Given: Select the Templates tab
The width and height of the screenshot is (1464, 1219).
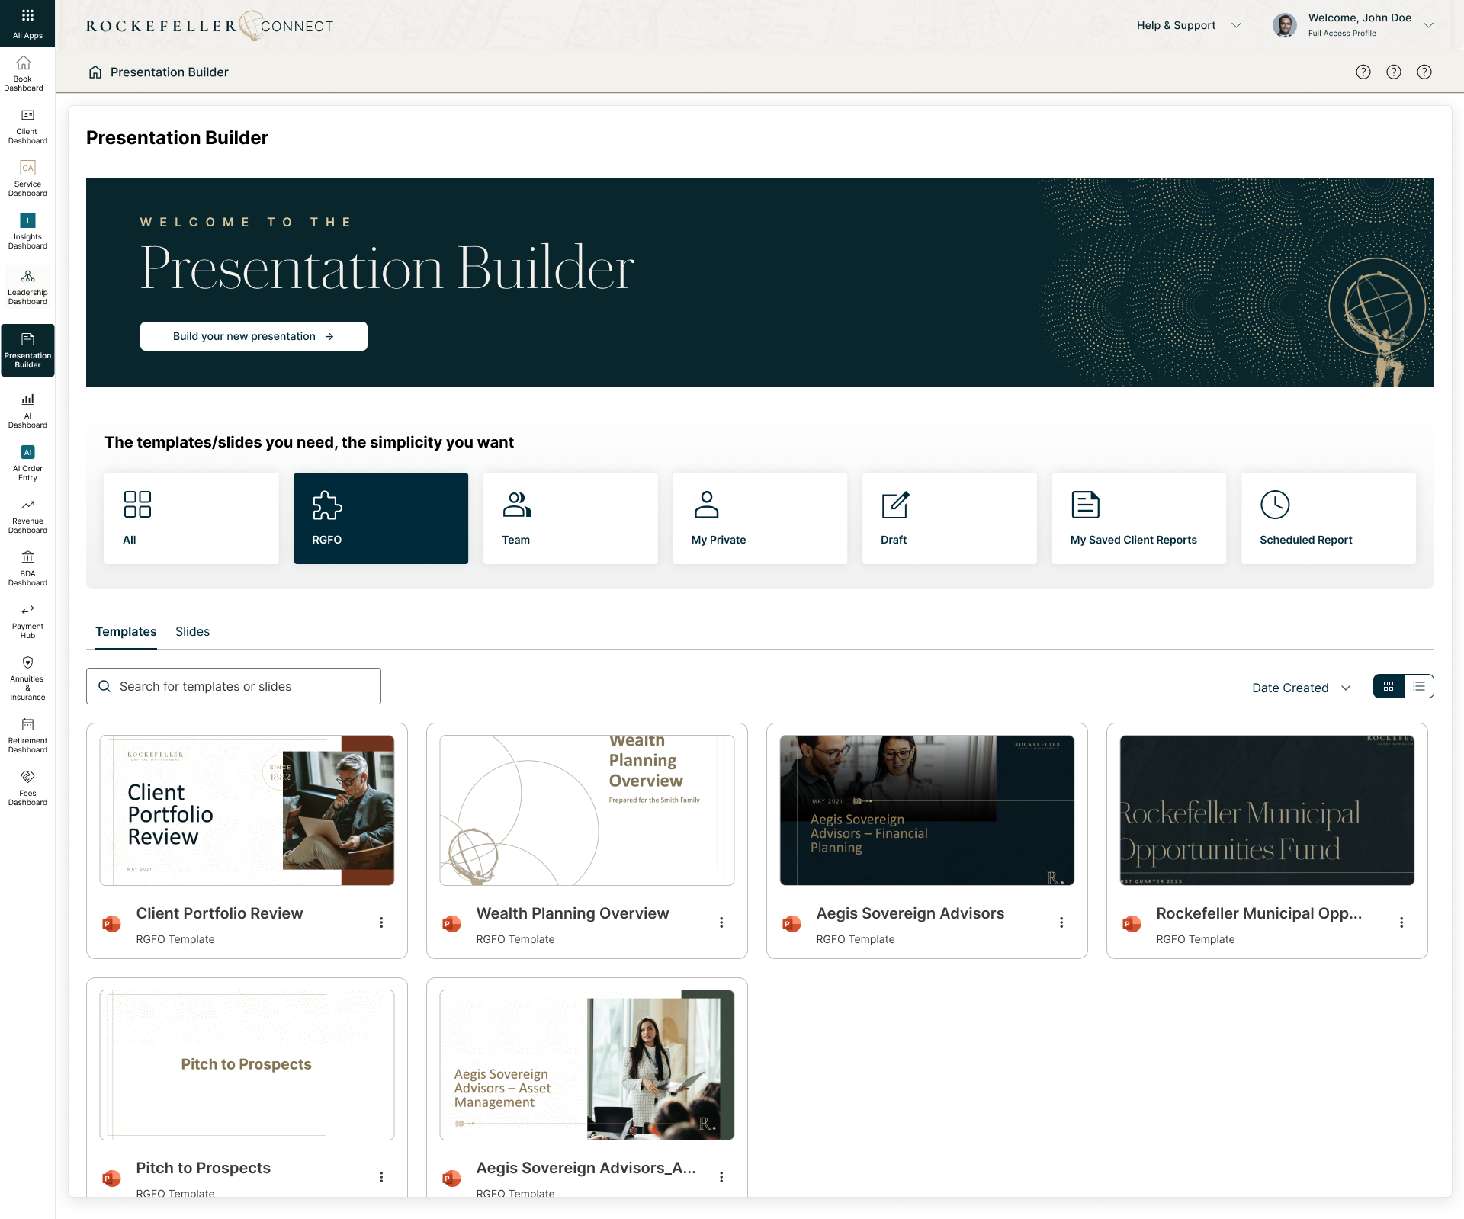Looking at the screenshot, I should (125, 631).
